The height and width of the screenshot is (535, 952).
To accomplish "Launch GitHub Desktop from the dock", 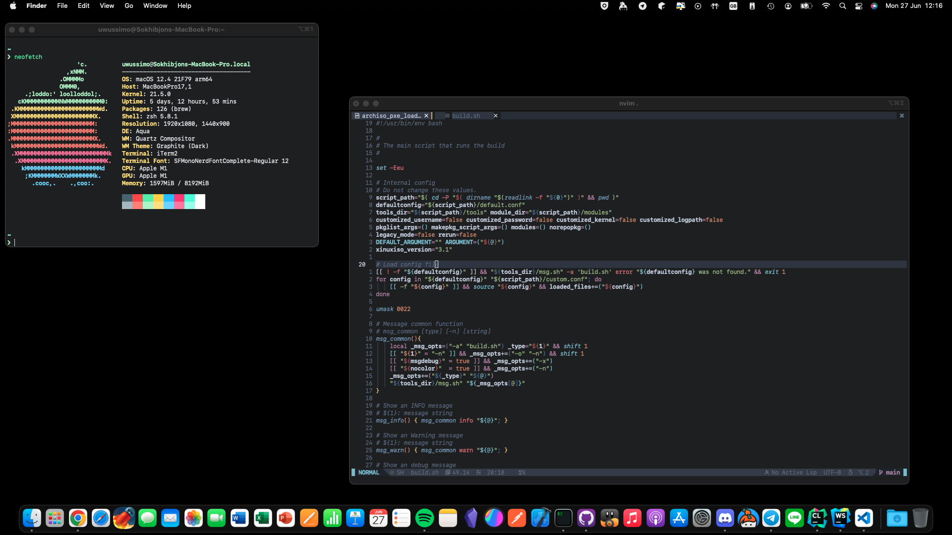I will tap(586, 519).
